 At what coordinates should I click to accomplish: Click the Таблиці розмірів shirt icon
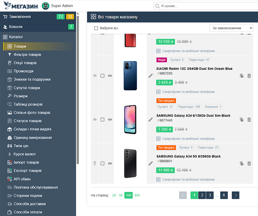[10, 104]
